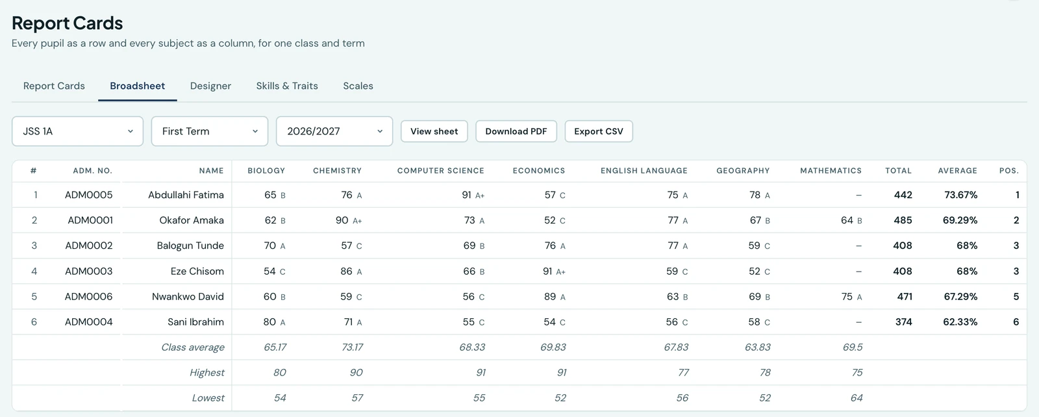
Task: Select pupil name Sani Ibrahim
Action: click(x=195, y=322)
